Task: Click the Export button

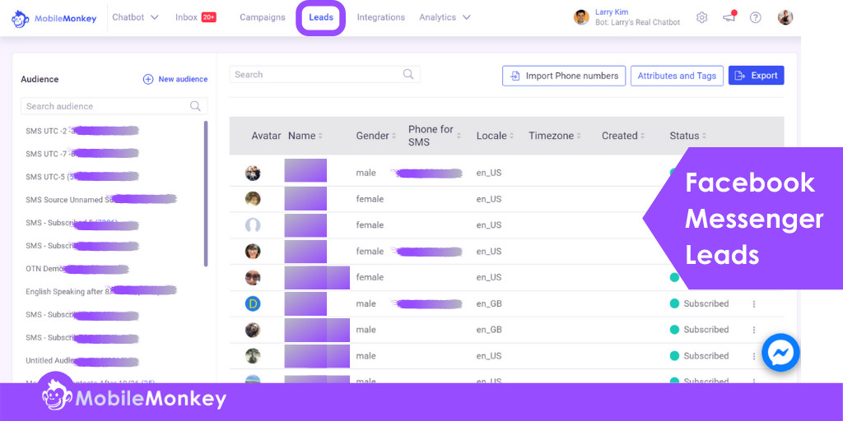Action: click(756, 76)
